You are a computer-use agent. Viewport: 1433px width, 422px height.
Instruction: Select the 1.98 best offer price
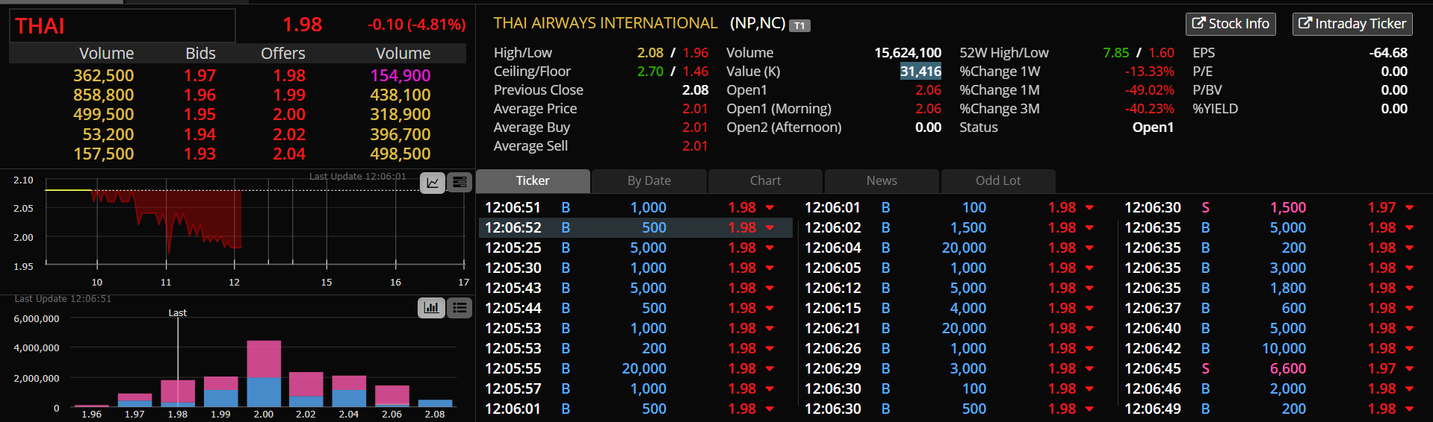pos(289,76)
